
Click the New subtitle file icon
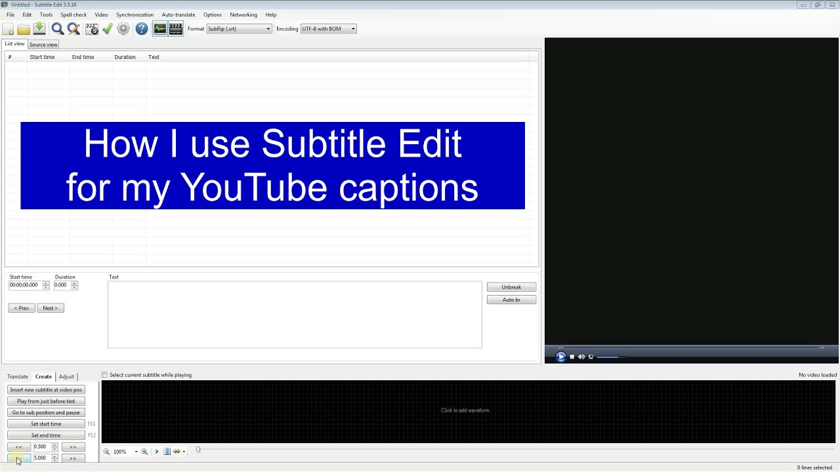click(x=8, y=29)
